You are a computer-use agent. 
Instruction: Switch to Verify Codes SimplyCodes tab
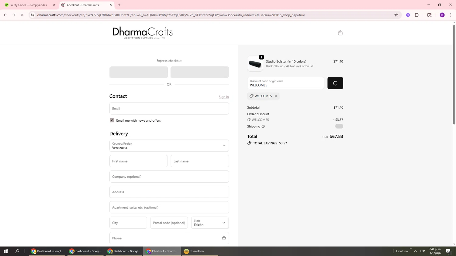(29, 5)
